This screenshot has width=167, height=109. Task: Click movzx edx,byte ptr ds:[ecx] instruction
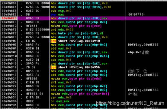(x=76, y=26)
